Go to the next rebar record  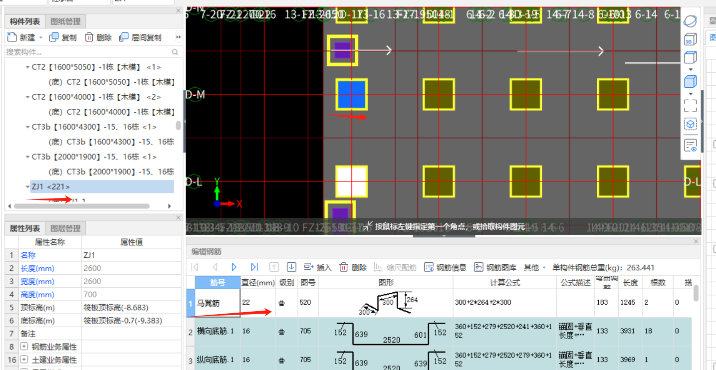(234, 267)
